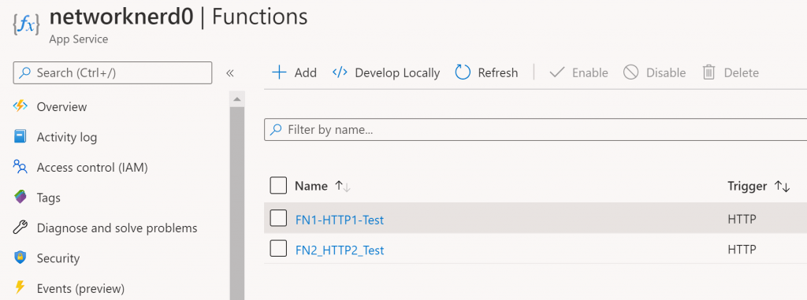Collapse the sidebar with double chevron
The width and height of the screenshot is (807, 300).
[x=230, y=73]
